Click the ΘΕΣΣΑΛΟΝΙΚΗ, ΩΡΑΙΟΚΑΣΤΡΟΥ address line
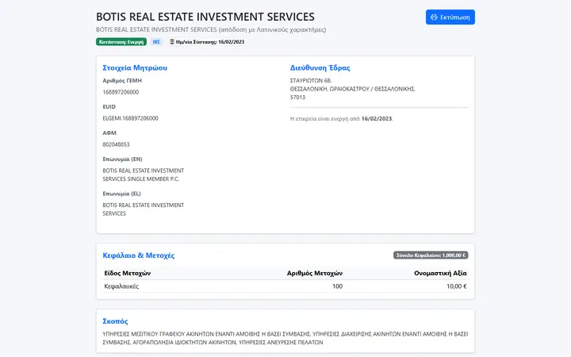Viewport: 571px width, 357px height. 352,89
